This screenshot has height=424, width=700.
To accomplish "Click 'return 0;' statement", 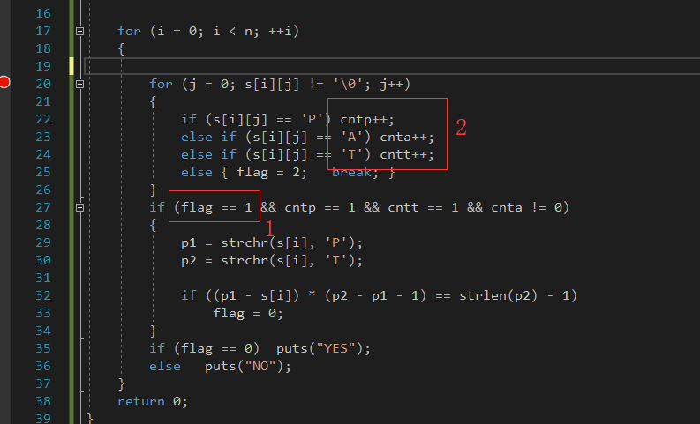I will pyautogui.click(x=152, y=402).
